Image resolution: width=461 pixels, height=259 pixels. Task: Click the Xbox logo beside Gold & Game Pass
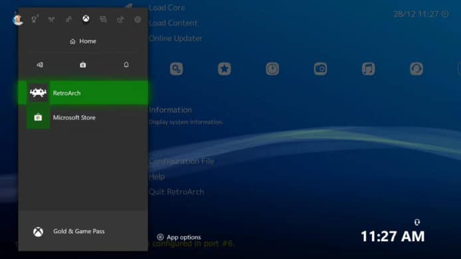click(39, 232)
